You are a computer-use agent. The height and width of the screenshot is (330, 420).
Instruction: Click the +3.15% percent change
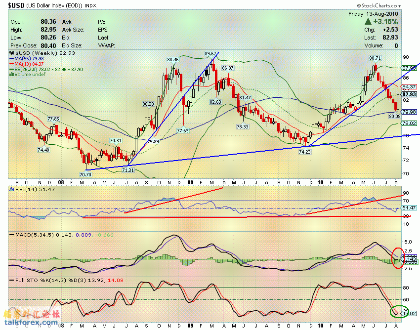click(385, 22)
